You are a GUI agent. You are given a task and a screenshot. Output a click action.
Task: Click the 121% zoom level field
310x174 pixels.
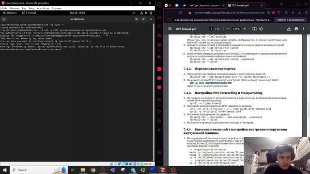236,29
